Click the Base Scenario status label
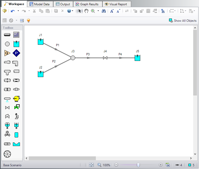 pyautogui.click(x=12, y=165)
